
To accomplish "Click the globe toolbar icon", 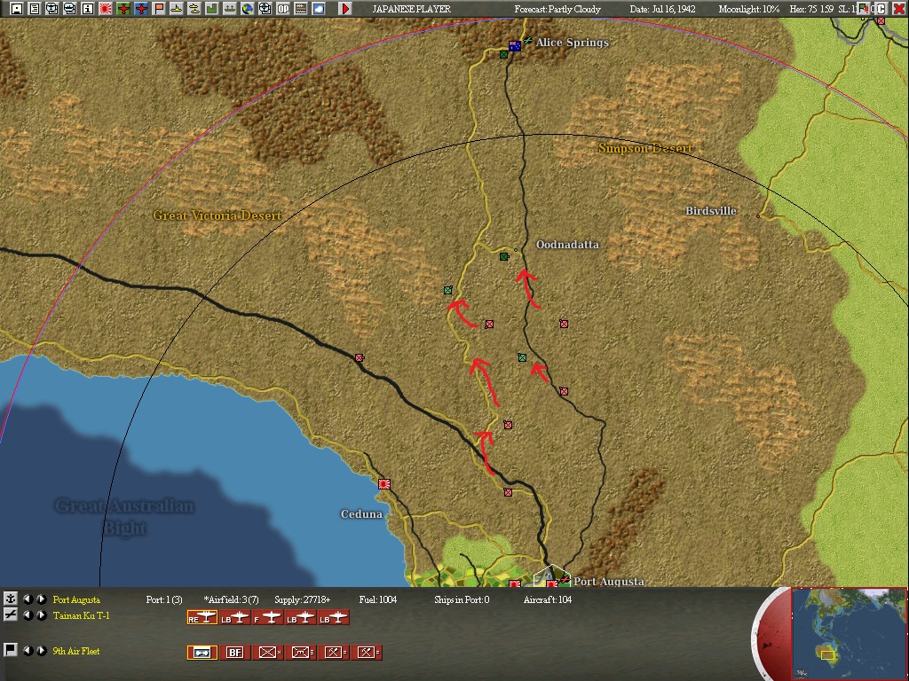I will pyautogui.click(x=248, y=9).
